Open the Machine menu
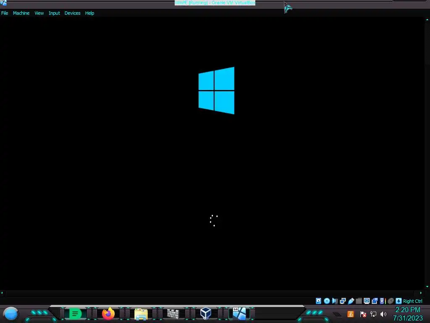Viewport: 430px width, 323px height. pos(21,13)
